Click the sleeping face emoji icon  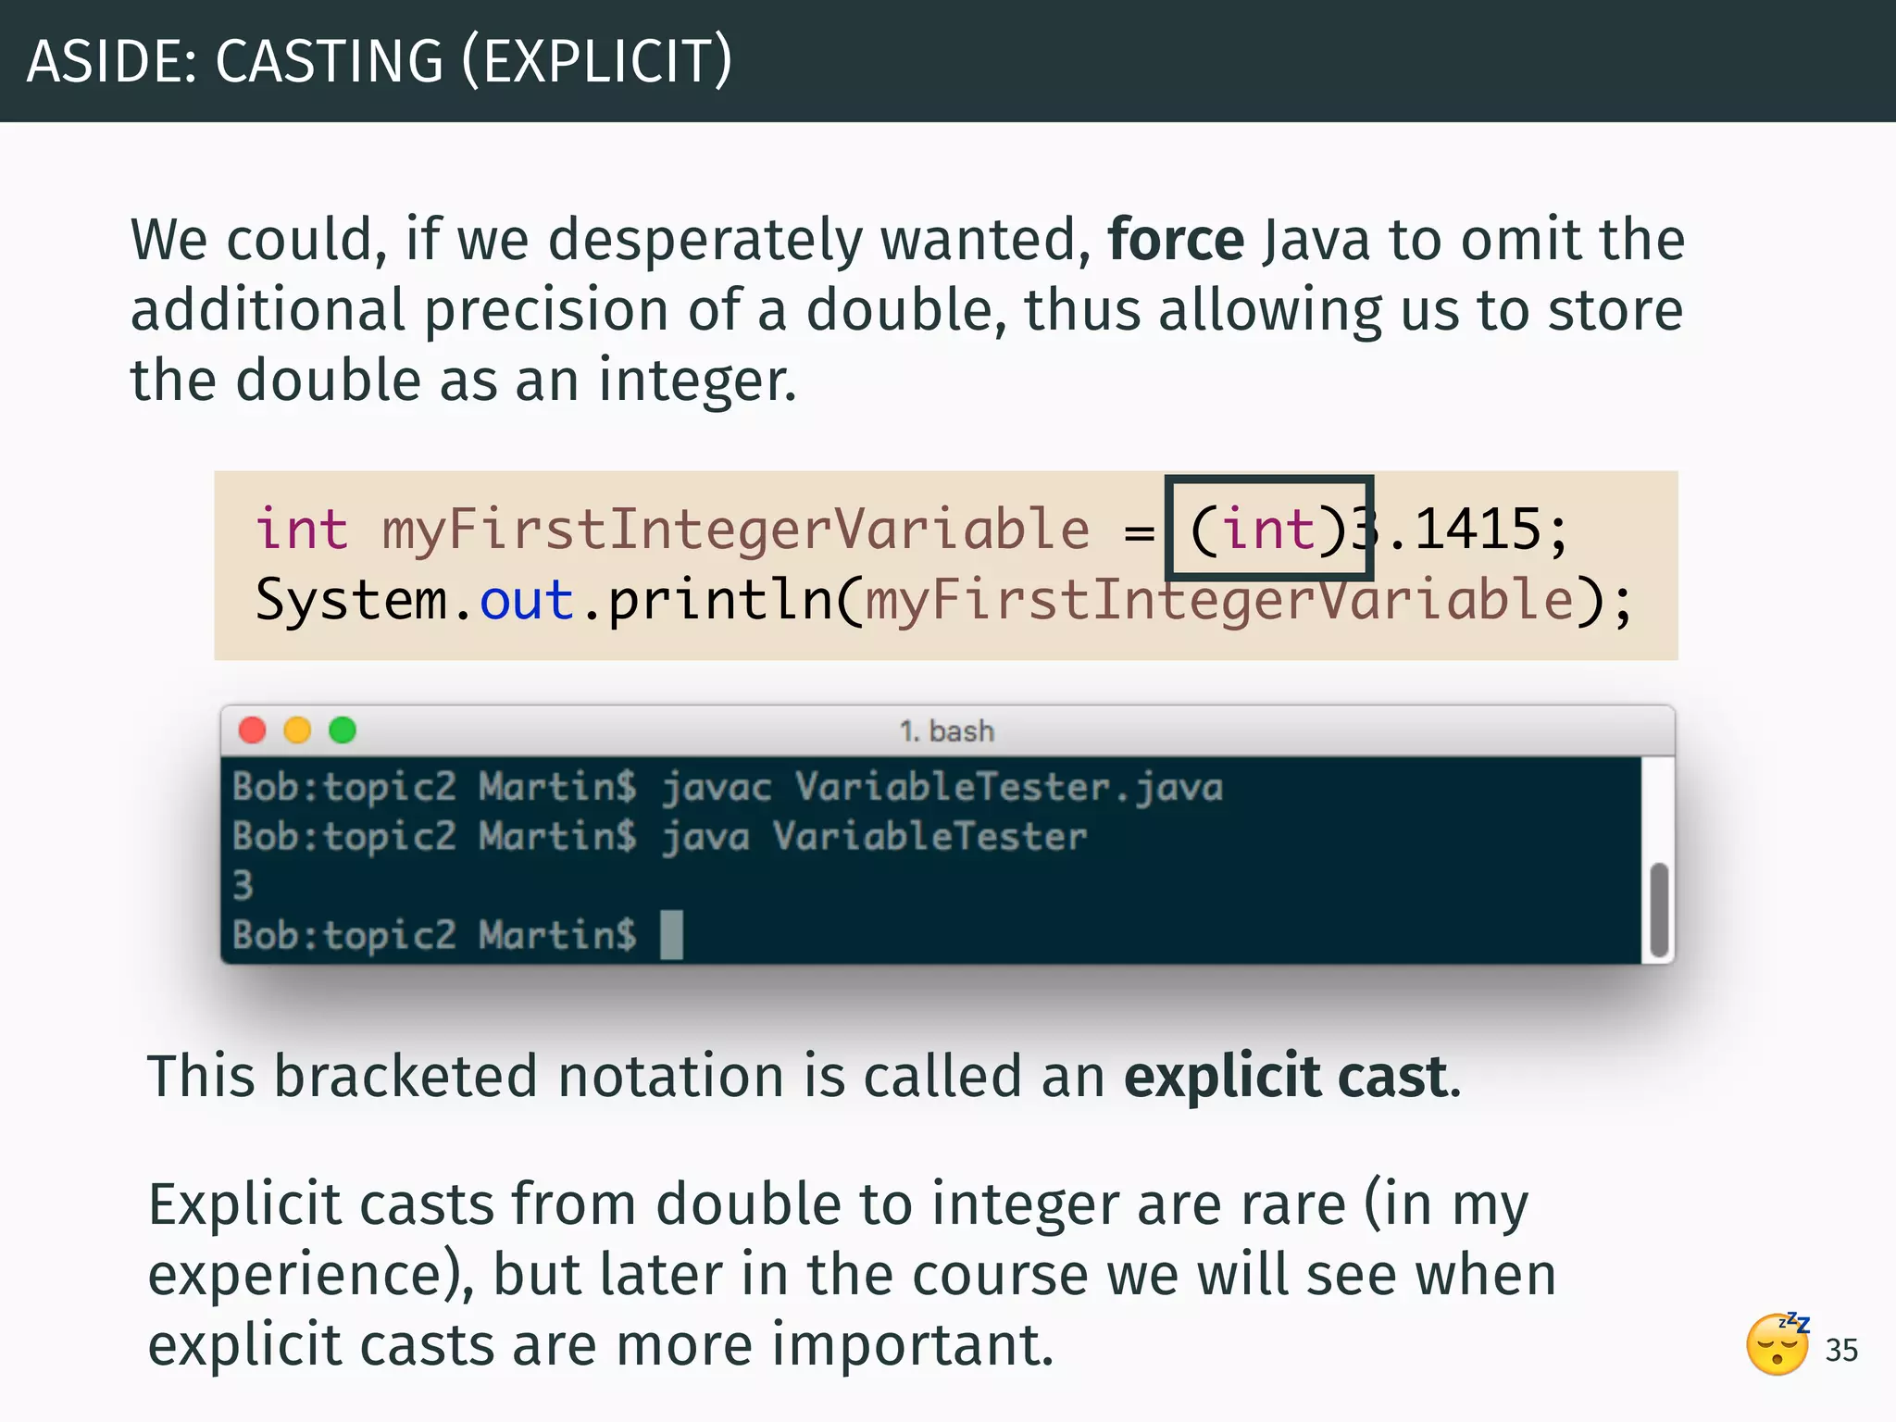[1777, 1343]
